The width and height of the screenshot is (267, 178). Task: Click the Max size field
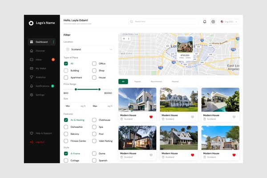tap(102, 106)
